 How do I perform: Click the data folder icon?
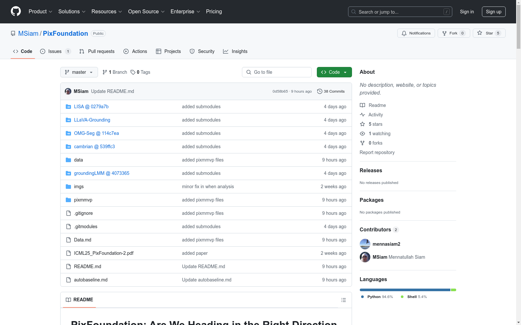(x=68, y=160)
